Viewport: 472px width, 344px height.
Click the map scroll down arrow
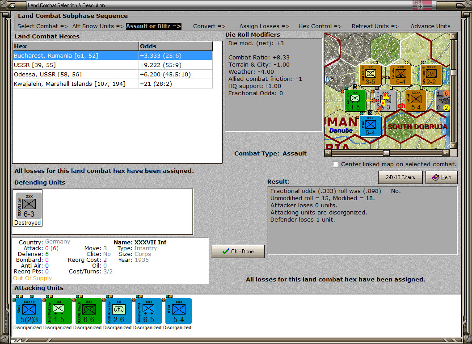coord(453,146)
